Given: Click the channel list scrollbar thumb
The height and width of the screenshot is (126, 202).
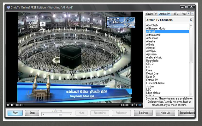Looking at the screenshot, I should 191,45.
